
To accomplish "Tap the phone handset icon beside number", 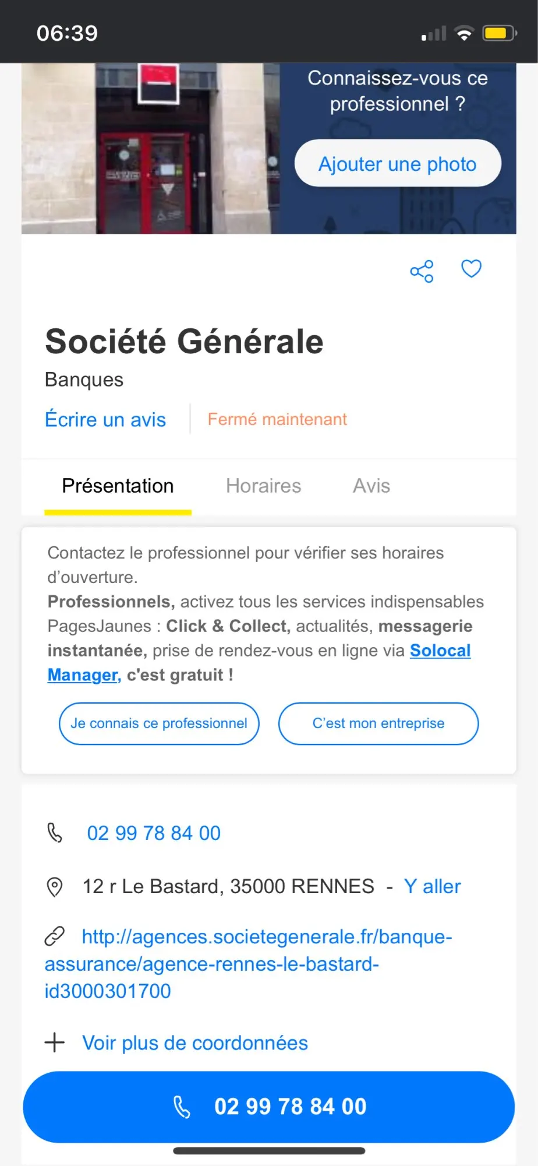I will 55,833.
